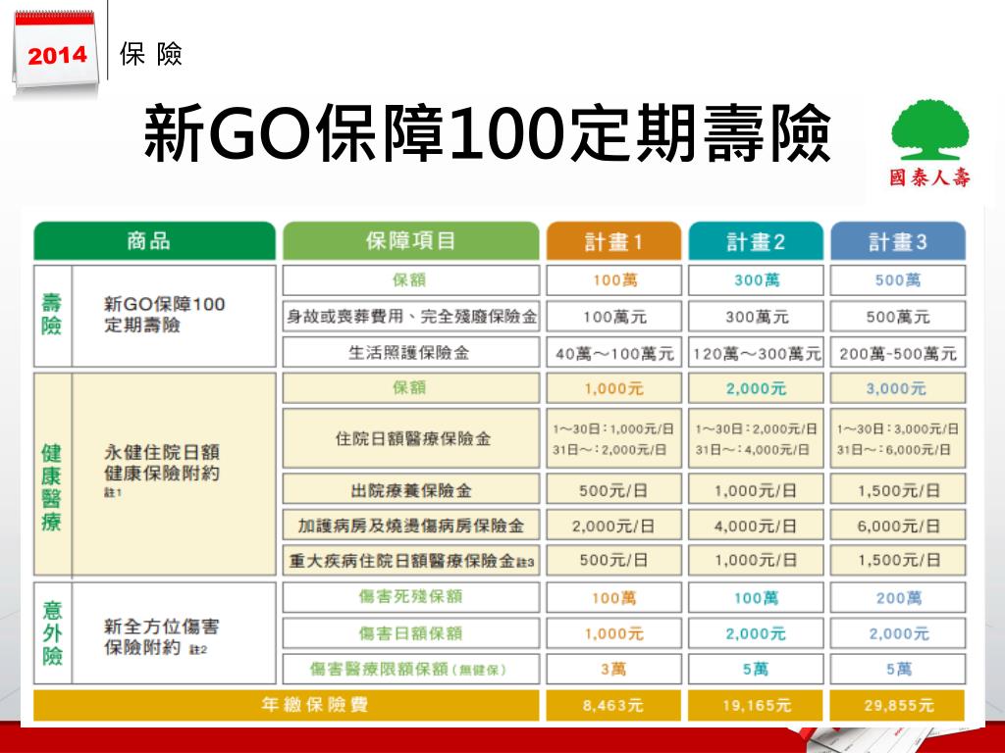This screenshot has height=753, width=1005.
Task: Select the 生活照護保險金 cell
Action: tap(411, 352)
